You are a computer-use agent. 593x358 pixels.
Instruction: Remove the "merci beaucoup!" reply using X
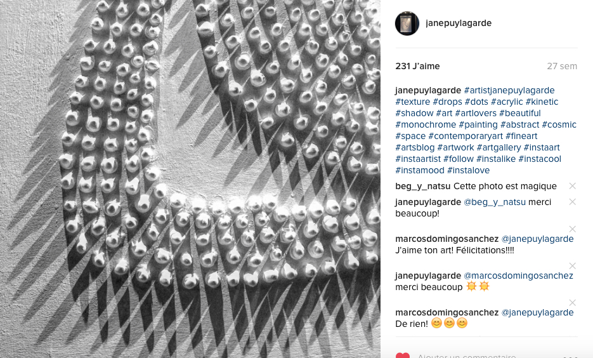pos(572,202)
